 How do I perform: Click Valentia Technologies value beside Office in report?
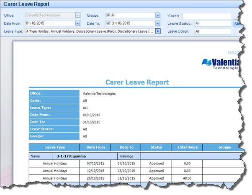click(x=99, y=94)
